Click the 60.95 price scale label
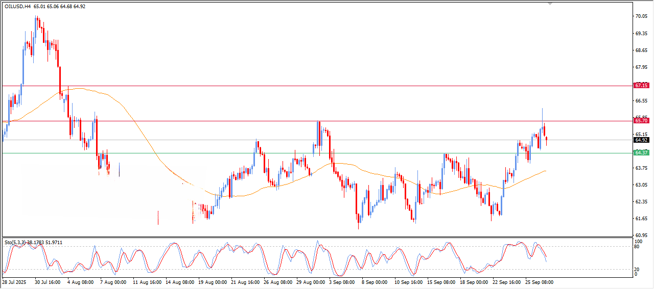This screenshot has height=289, width=654. tap(641, 235)
